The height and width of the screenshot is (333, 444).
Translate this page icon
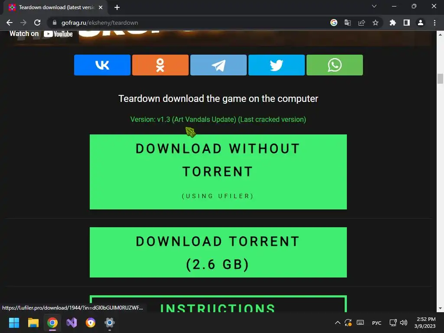[x=348, y=23]
